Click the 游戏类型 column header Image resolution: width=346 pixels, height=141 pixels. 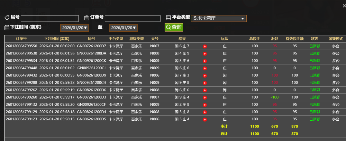coord(136,39)
